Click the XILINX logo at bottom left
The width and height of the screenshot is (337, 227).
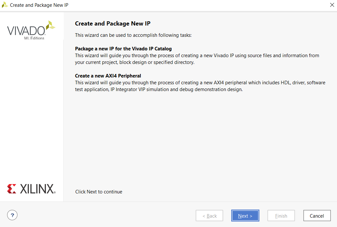click(x=31, y=189)
